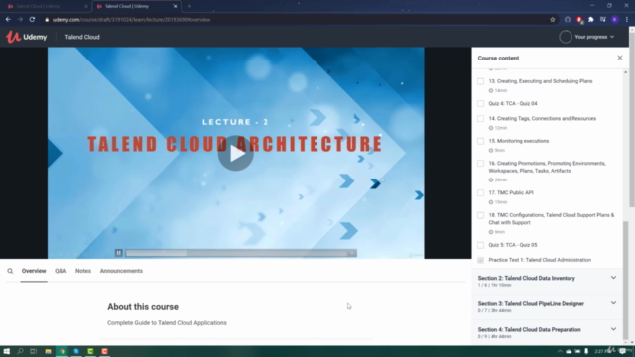Open the media control toolbar icon
635x357 pixels.
(603, 20)
